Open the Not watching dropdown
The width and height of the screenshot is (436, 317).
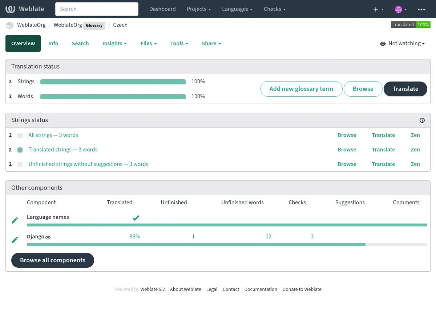point(402,43)
